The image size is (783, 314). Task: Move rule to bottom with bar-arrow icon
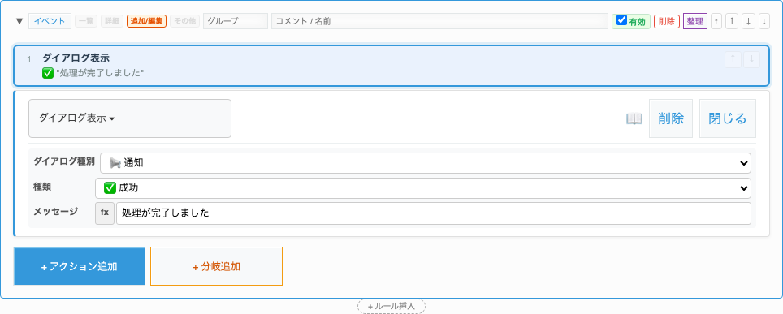pyautogui.click(x=764, y=21)
